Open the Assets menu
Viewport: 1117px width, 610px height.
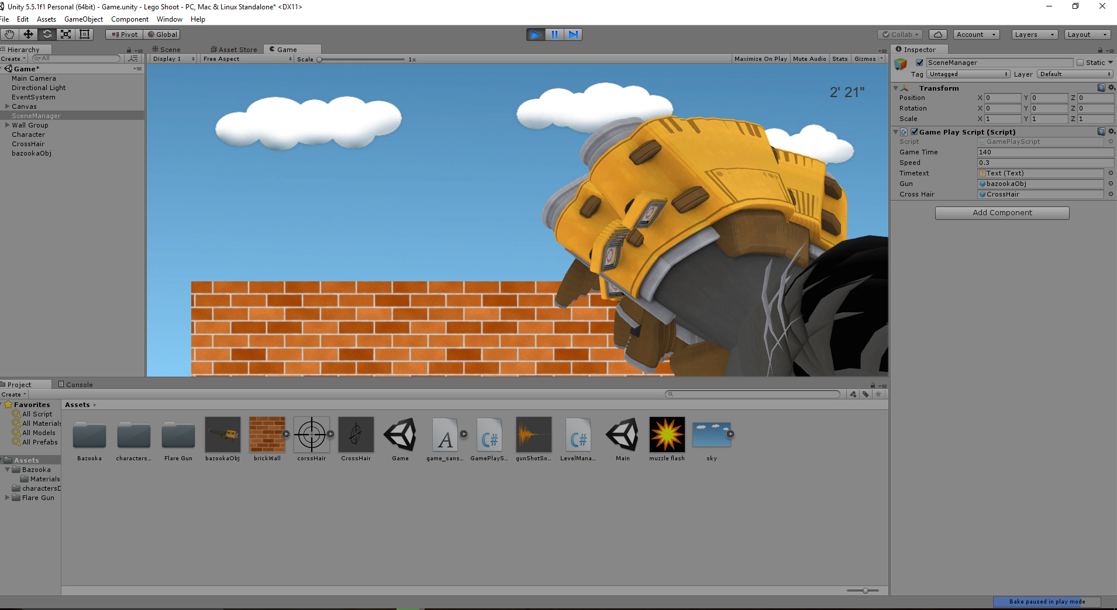coord(46,19)
